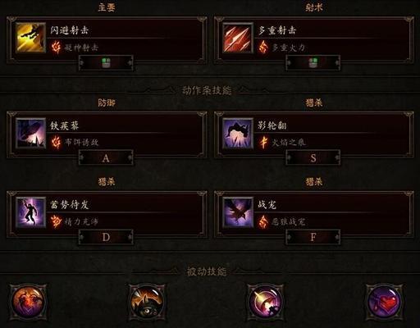Click the 闪避射击 skill icon
Screen dimensions: 420x328
pyautogui.click(x=30, y=38)
